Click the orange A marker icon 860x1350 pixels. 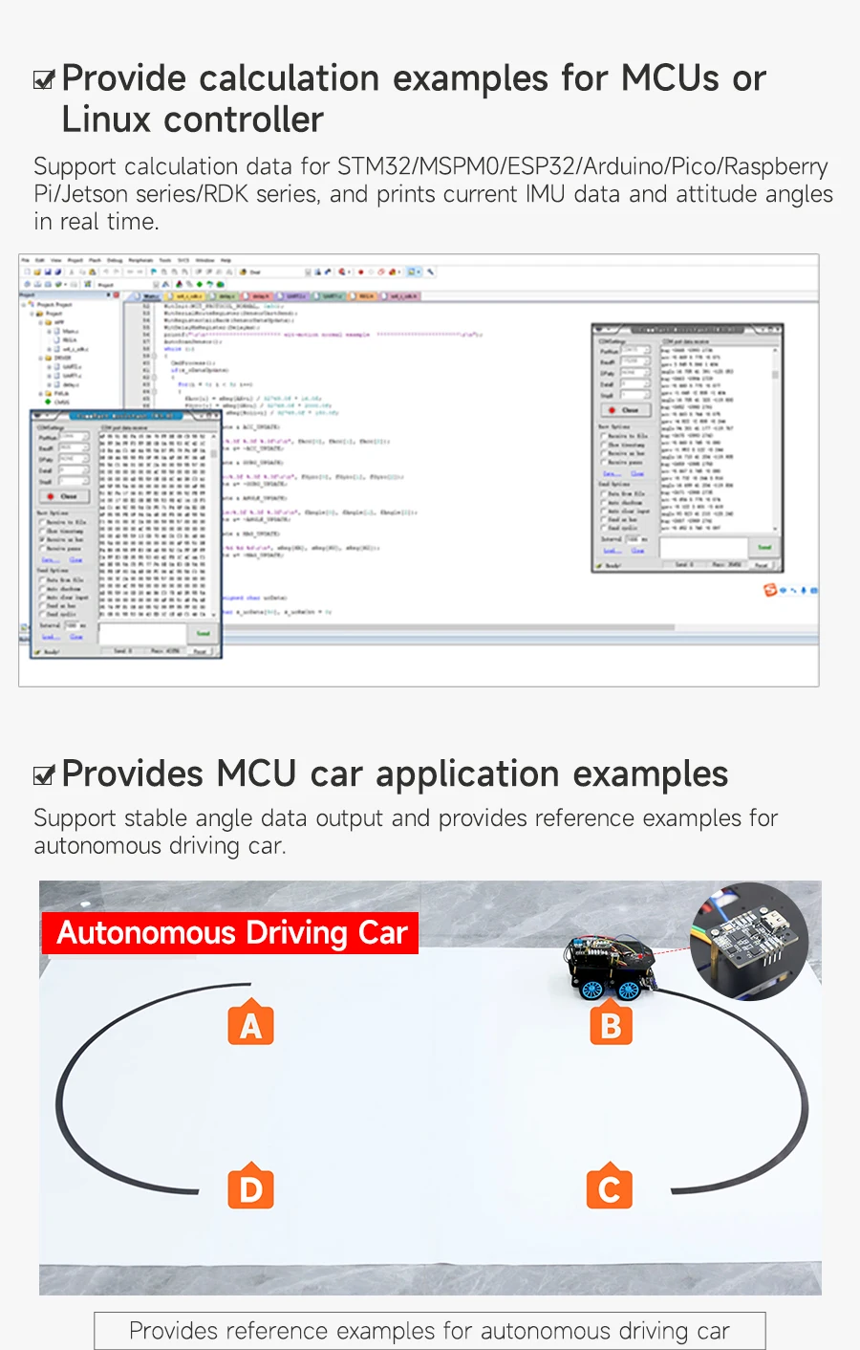pyautogui.click(x=250, y=1024)
